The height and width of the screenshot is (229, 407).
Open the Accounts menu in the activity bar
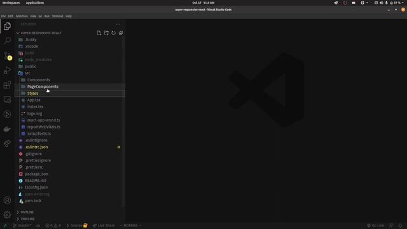7,200
